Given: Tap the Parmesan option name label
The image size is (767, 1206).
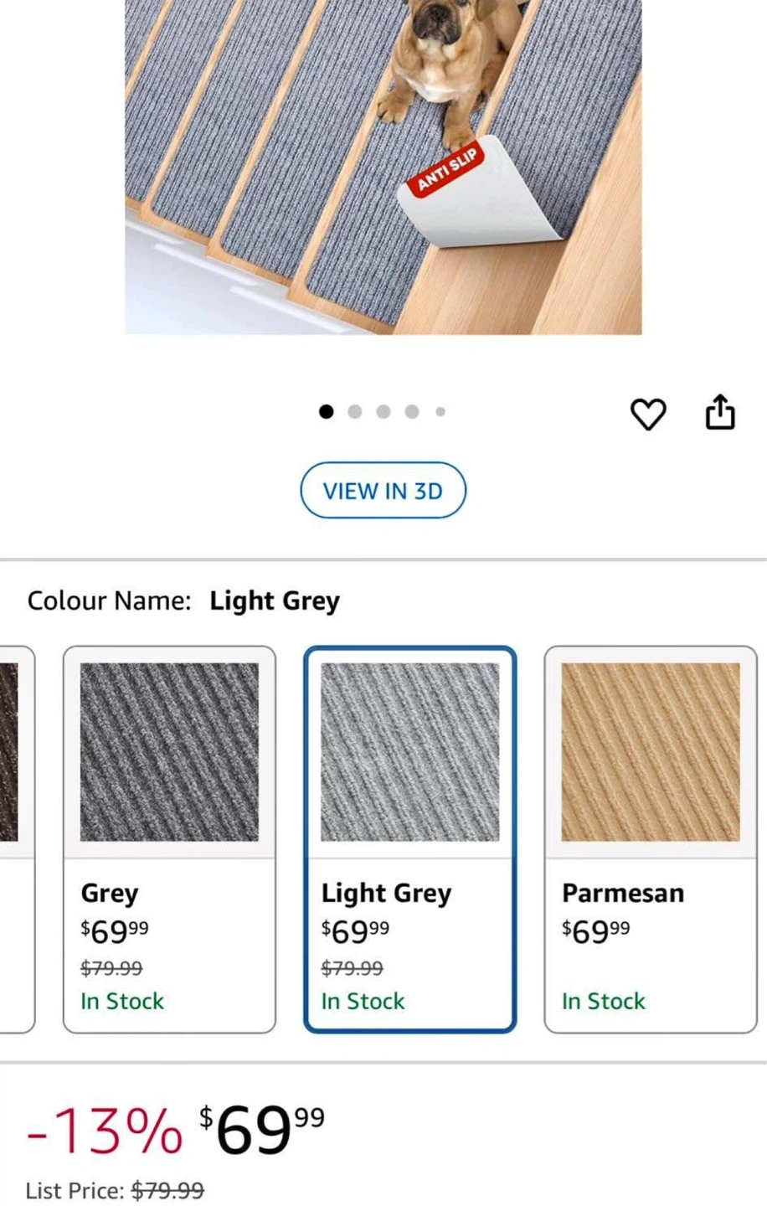Looking at the screenshot, I should 623,893.
